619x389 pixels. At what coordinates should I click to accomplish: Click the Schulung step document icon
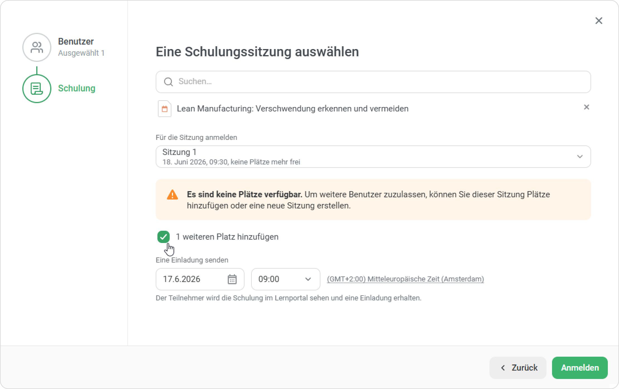coord(37,89)
